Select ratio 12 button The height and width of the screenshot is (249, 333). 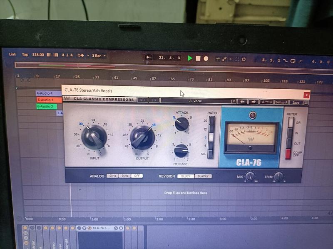pos(211,129)
